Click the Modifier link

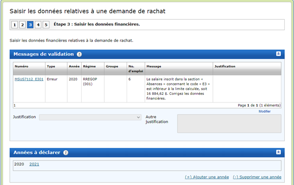pos(264,112)
